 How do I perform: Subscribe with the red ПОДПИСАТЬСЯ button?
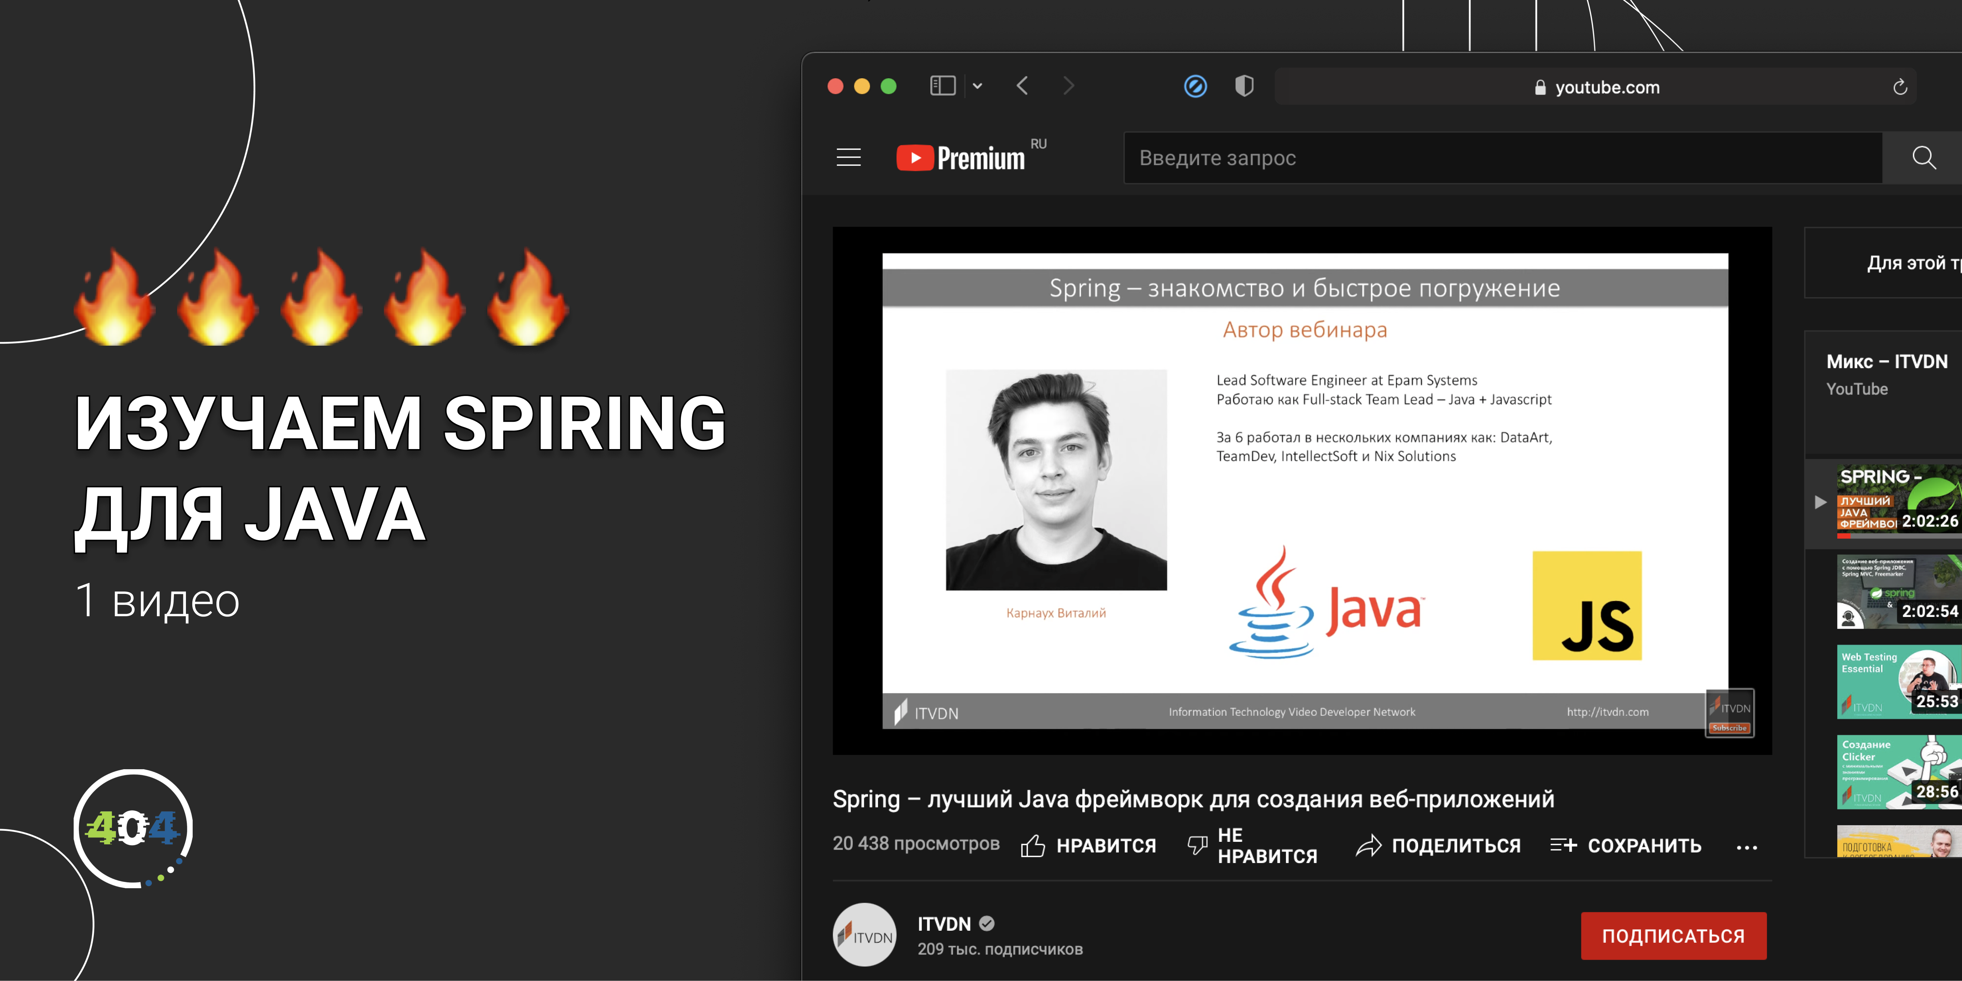coord(1673,936)
